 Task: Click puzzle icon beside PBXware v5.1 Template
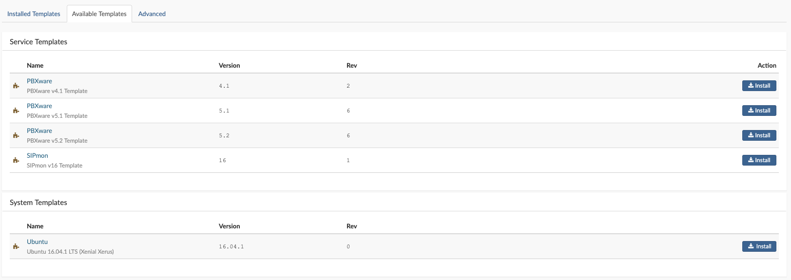(16, 111)
